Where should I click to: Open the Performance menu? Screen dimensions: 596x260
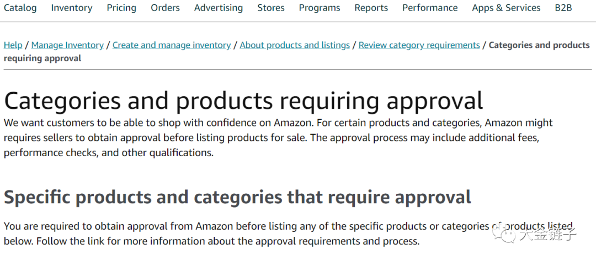tap(430, 8)
